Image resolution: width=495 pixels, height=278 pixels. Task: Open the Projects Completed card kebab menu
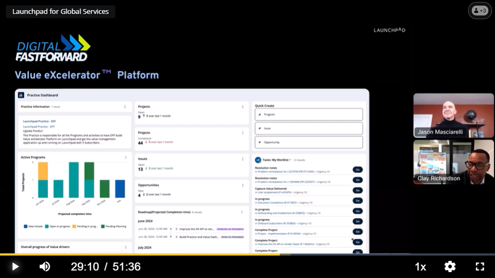(x=242, y=133)
